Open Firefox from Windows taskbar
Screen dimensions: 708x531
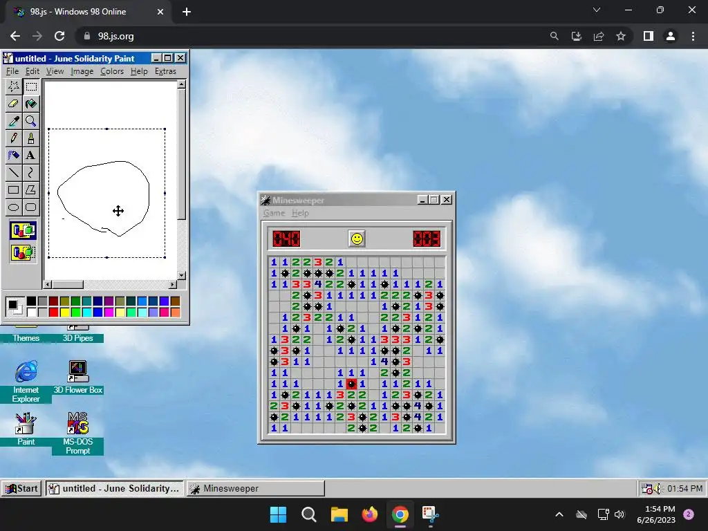(x=369, y=514)
